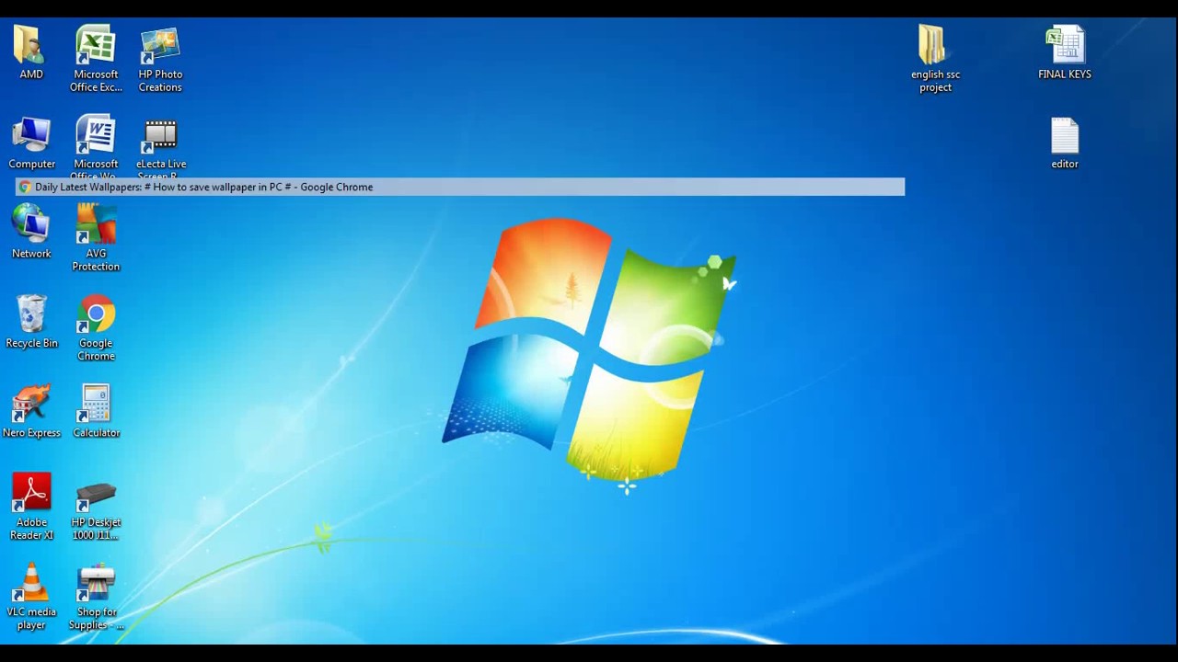
Task: Select the Recycle Bin icon
Action: (x=31, y=322)
